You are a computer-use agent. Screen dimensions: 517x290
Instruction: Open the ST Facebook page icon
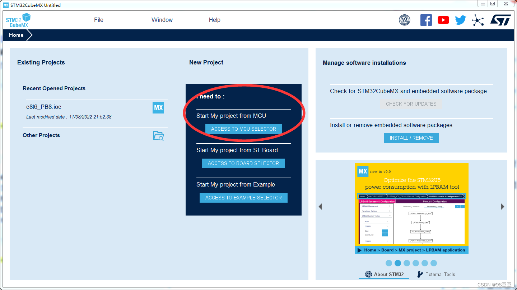[426, 20]
